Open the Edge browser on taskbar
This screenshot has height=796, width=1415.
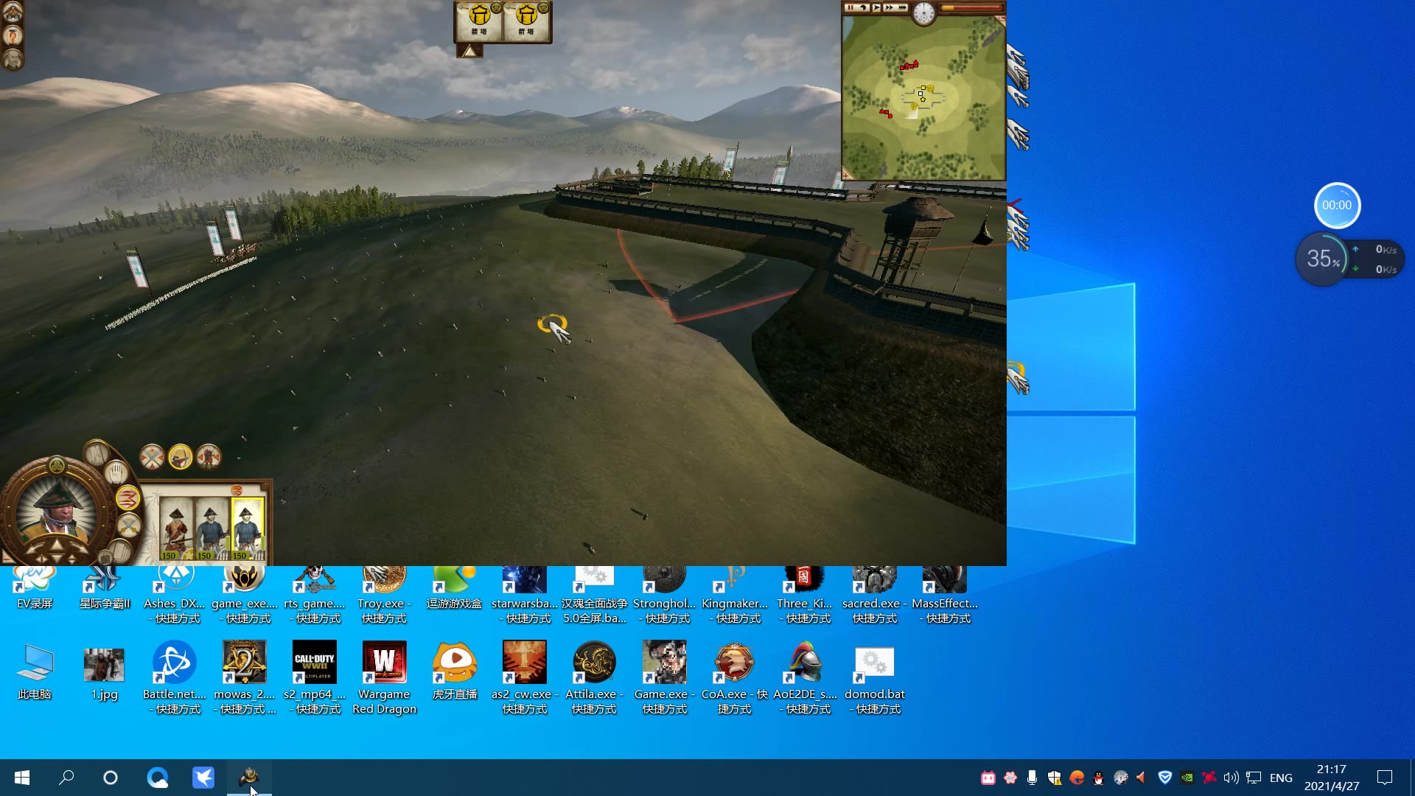[x=158, y=778]
